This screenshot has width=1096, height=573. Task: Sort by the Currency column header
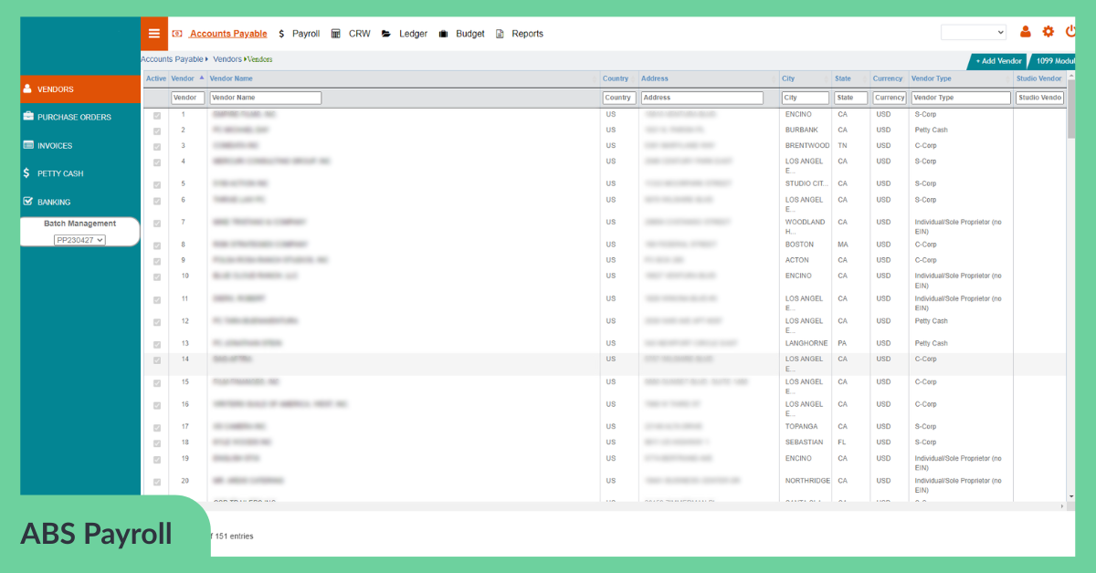(x=888, y=78)
